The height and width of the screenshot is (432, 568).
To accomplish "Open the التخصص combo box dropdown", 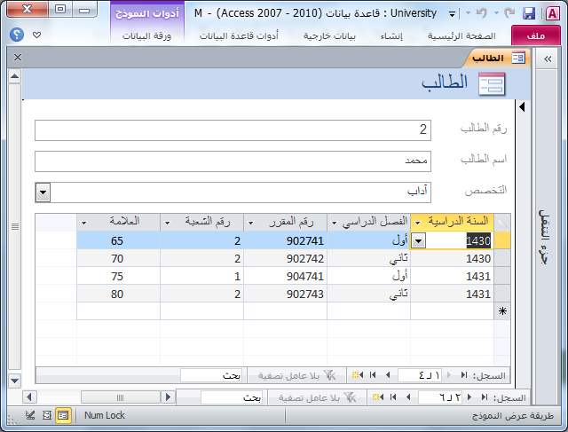I will pyautogui.click(x=43, y=192).
